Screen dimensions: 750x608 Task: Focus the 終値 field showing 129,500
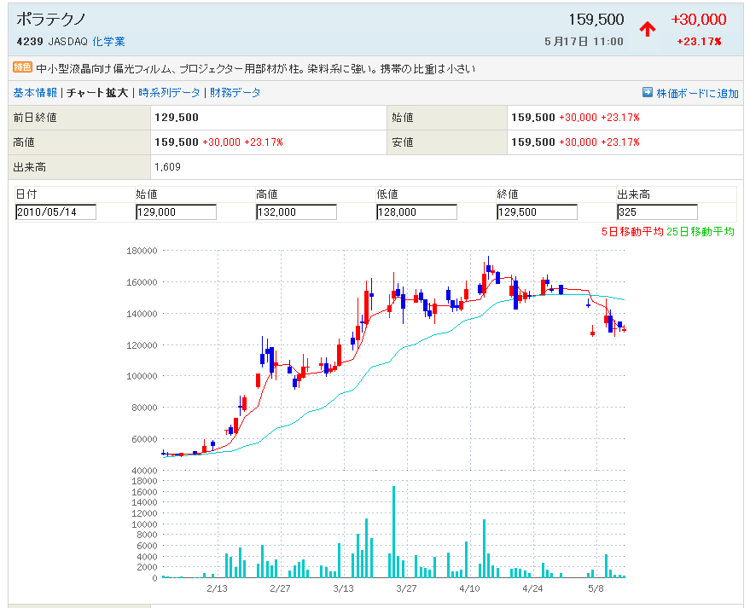click(537, 212)
